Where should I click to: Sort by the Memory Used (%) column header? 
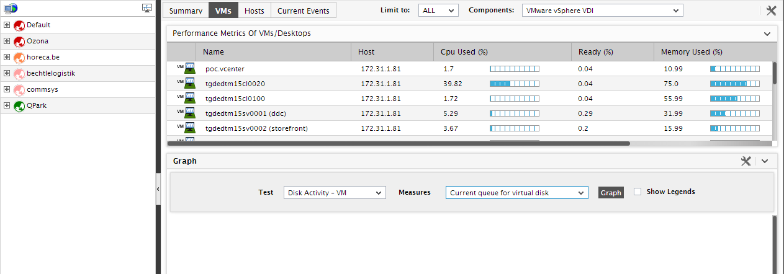(713, 52)
